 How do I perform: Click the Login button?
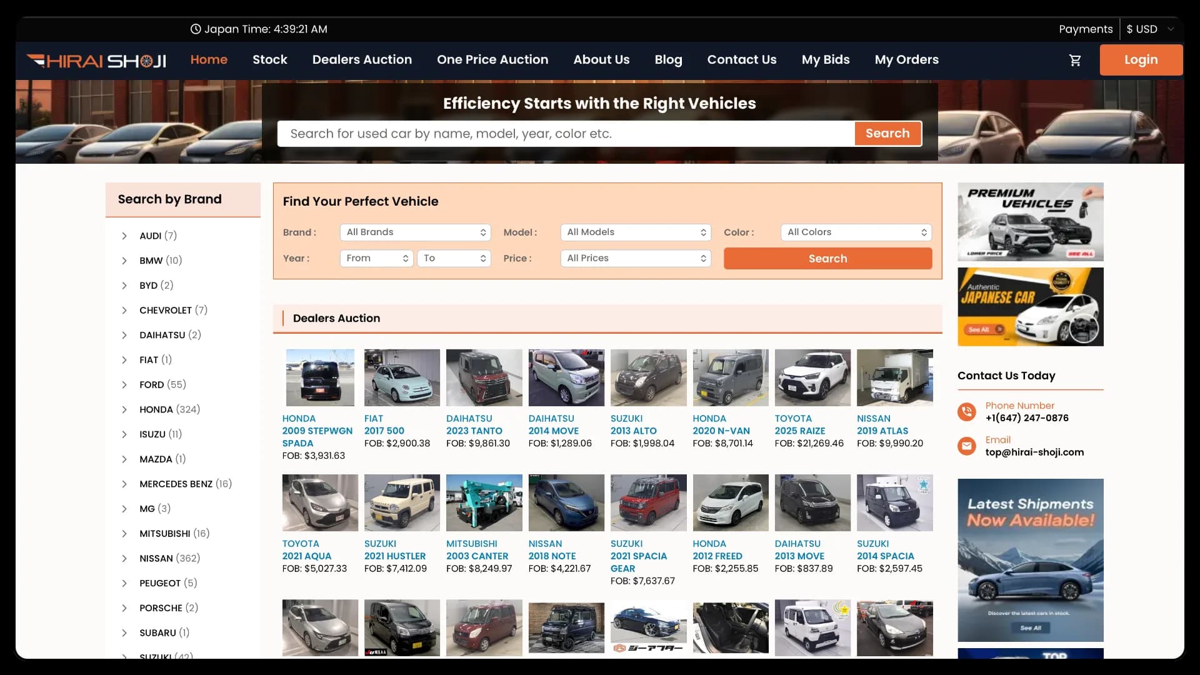pyautogui.click(x=1141, y=60)
